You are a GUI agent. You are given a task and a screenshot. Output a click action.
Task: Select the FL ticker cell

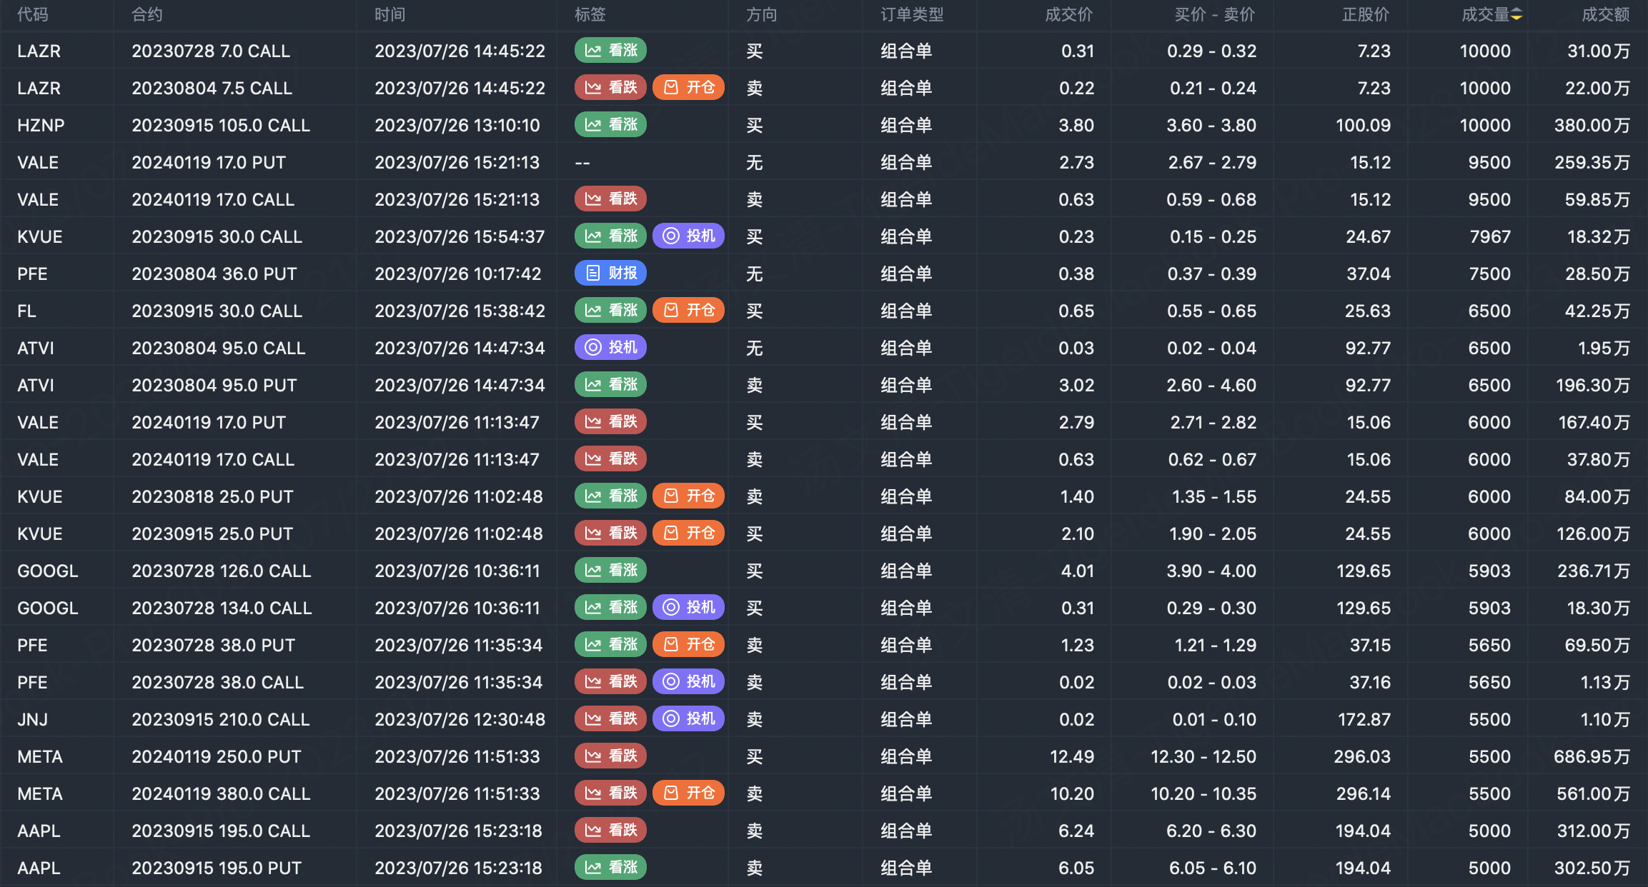(26, 311)
